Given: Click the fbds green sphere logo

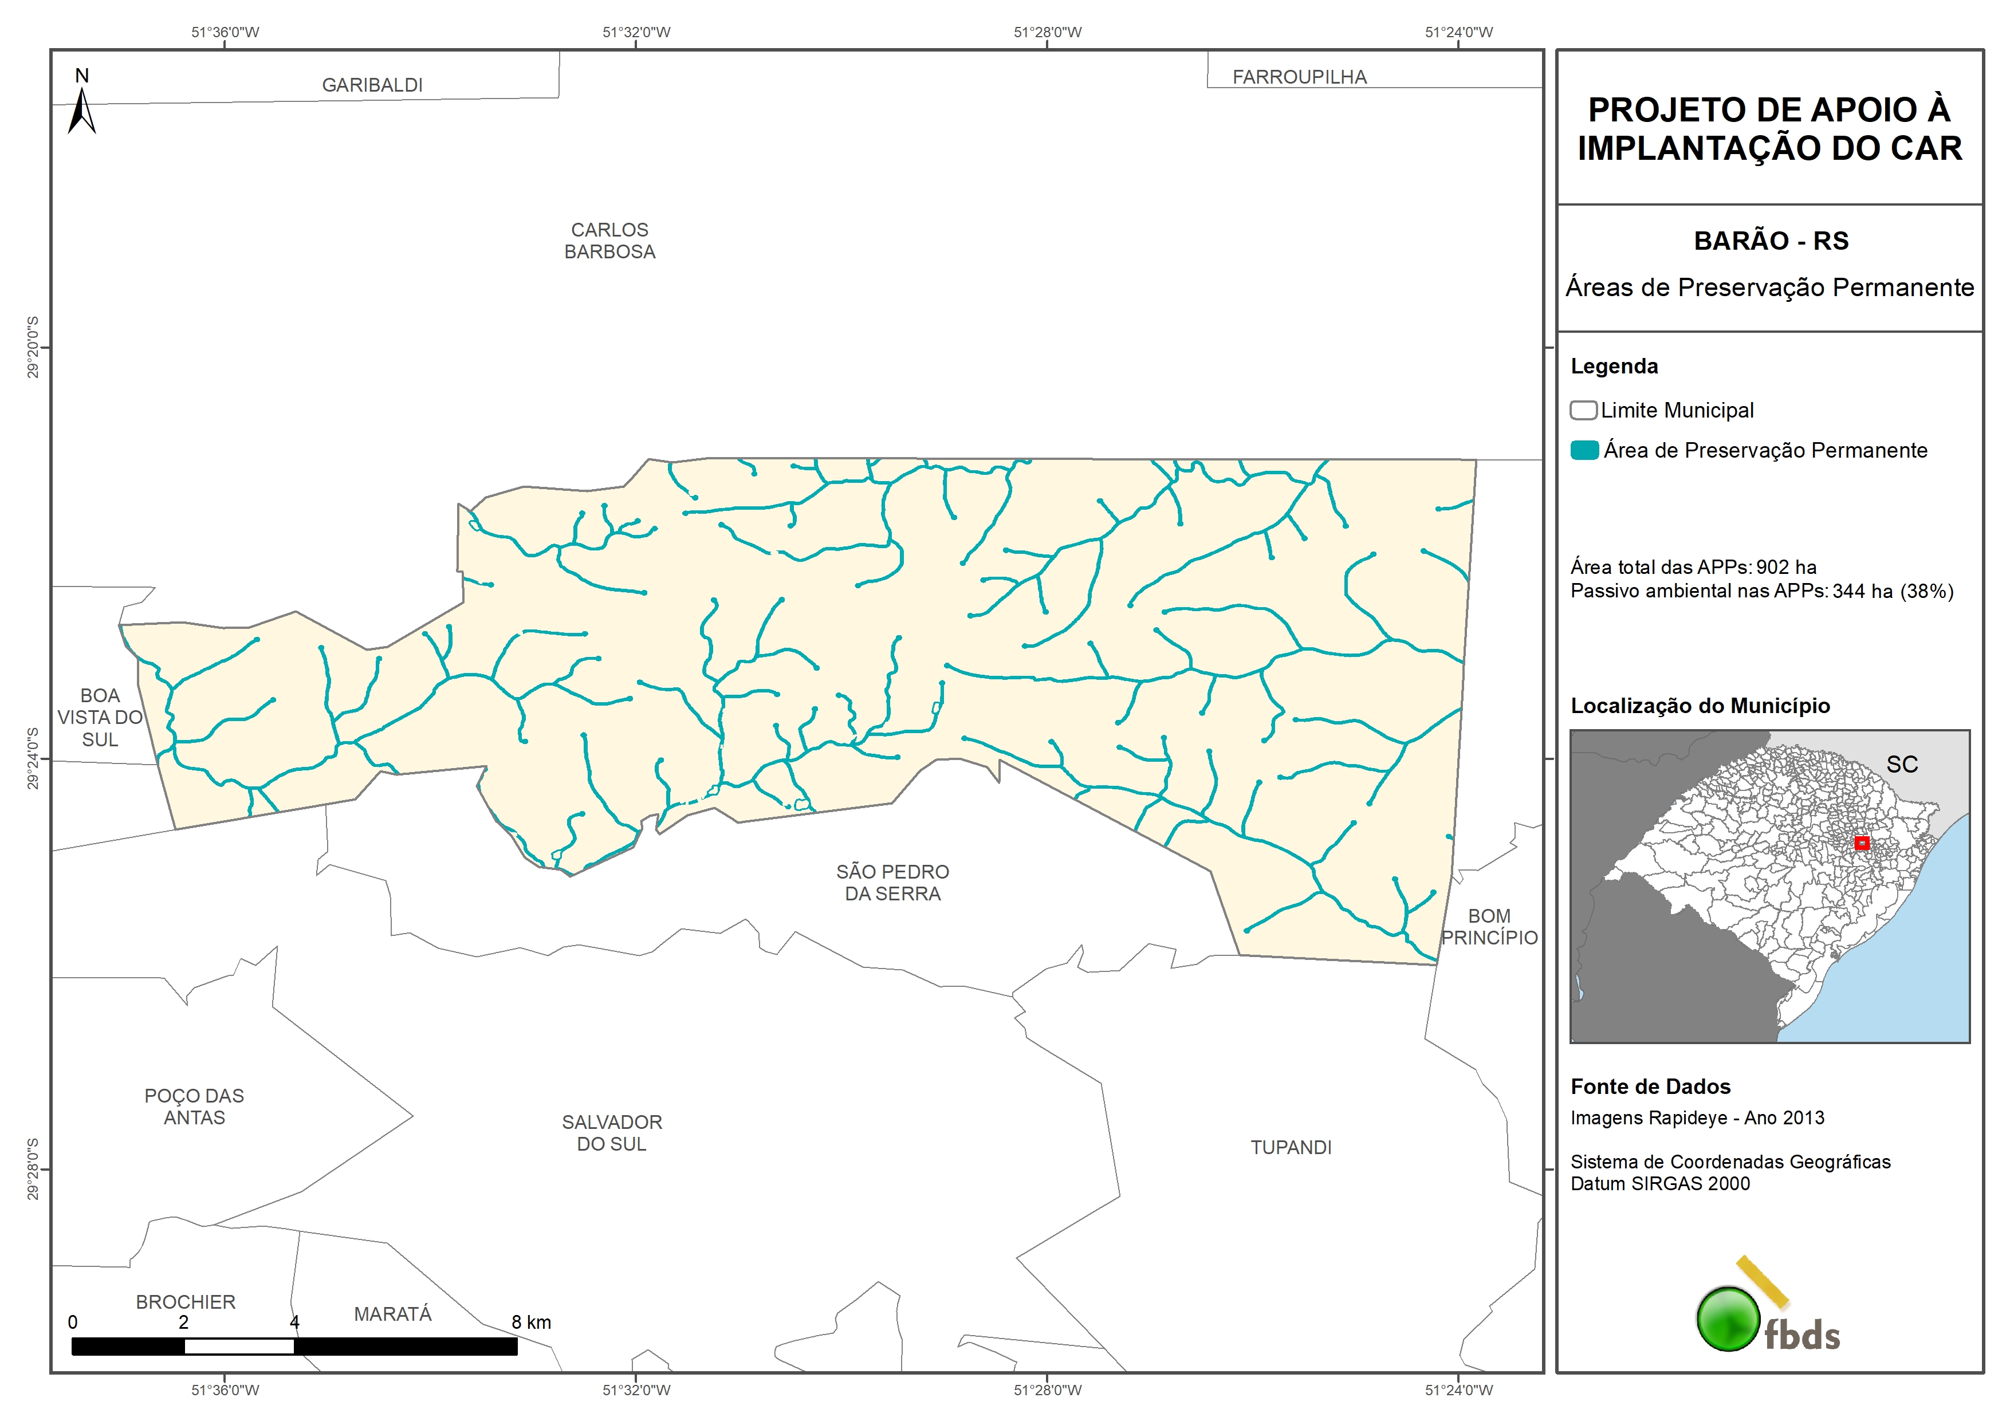Looking at the screenshot, I should (x=1728, y=1318).
